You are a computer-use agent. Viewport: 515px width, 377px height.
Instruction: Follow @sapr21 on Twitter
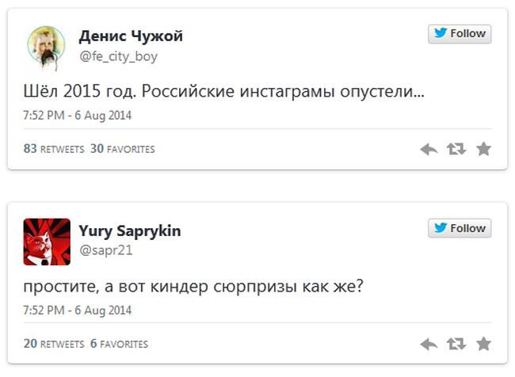coord(460,228)
